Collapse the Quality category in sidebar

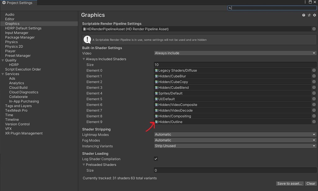pyautogui.click(x=3, y=60)
